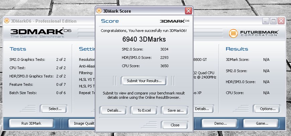Click the Tests panel heading

18,49
